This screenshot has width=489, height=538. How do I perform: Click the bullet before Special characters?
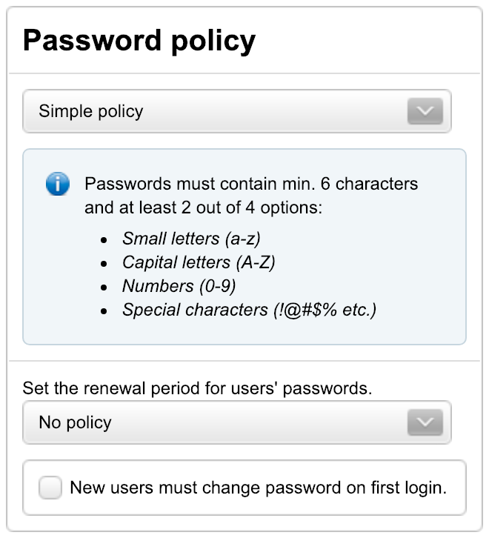[104, 311]
